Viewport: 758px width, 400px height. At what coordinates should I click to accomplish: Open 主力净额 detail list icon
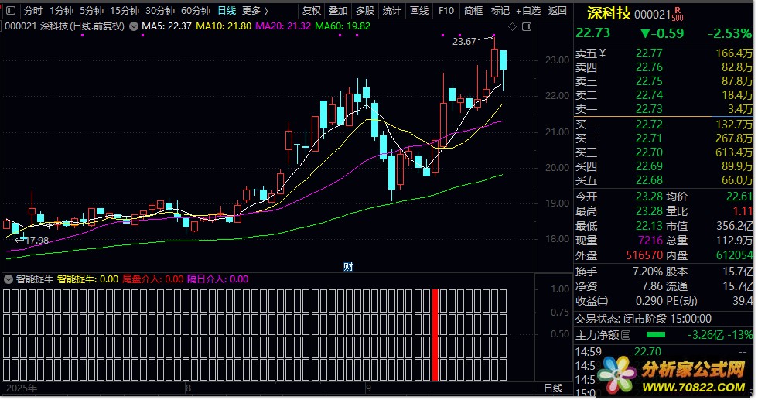pyautogui.click(x=626, y=335)
